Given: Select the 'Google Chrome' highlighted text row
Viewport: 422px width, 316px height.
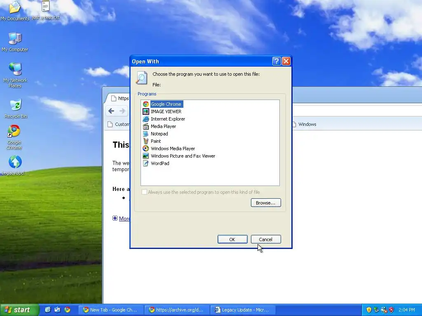Looking at the screenshot, I should [x=166, y=104].
